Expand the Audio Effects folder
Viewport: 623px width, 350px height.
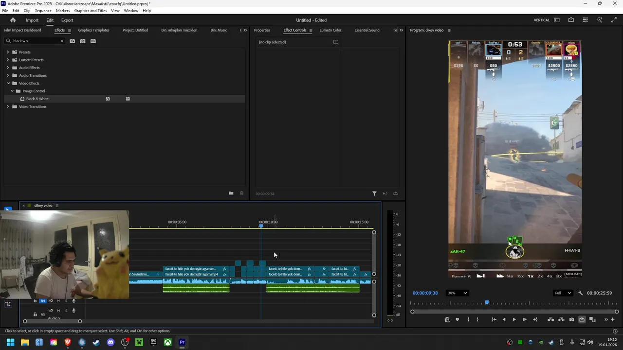point(8,68)
